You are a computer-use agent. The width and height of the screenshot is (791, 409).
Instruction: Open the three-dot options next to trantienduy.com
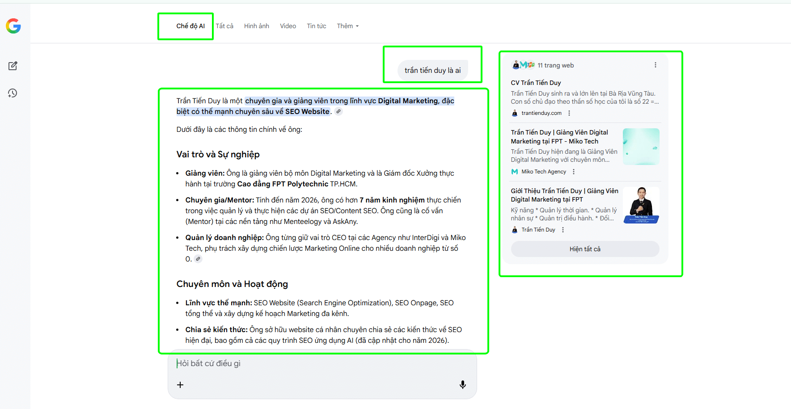(x=569, y=113)
